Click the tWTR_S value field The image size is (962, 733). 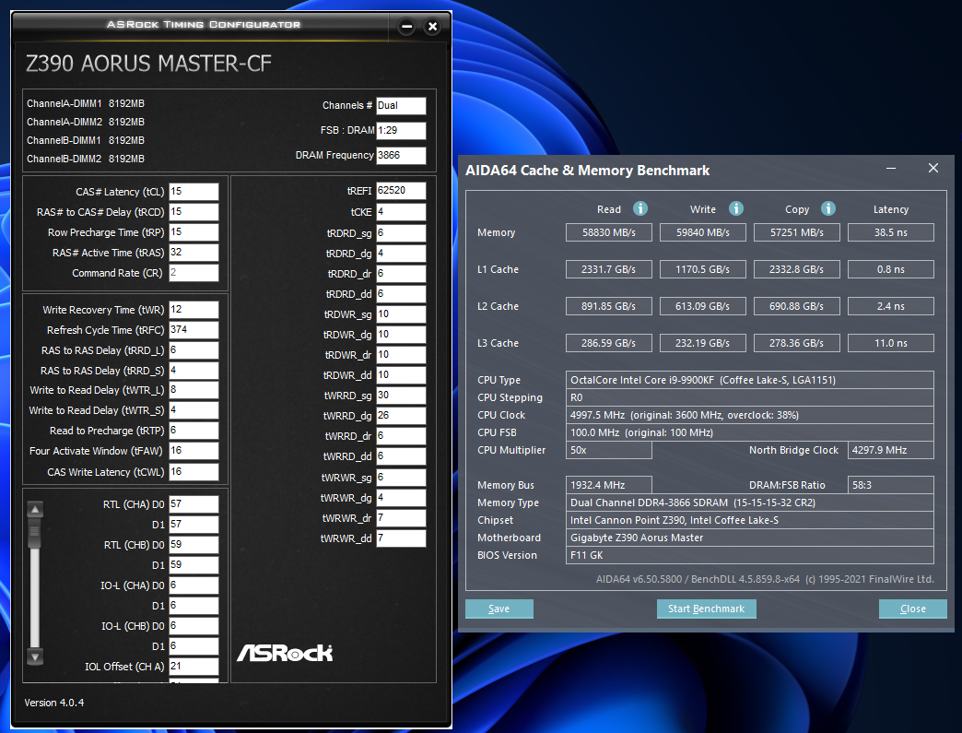(x=194, y=410)
